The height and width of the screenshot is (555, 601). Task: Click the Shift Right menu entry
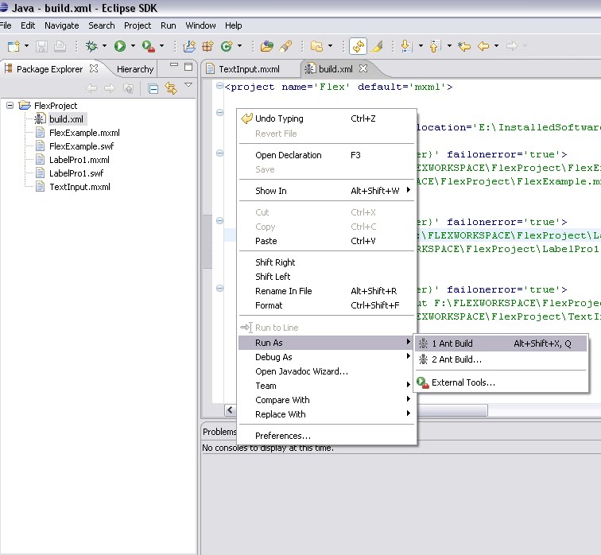[x=327, y=262]
